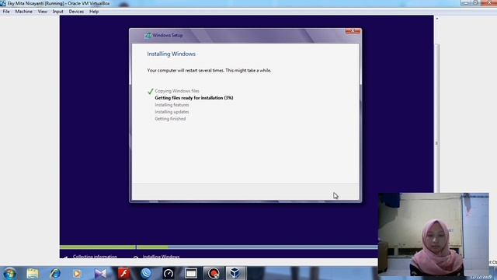The width and height of the screenshot is (497, 280).
Task: Click 'Copying Windows files' step
Action: 177,91
